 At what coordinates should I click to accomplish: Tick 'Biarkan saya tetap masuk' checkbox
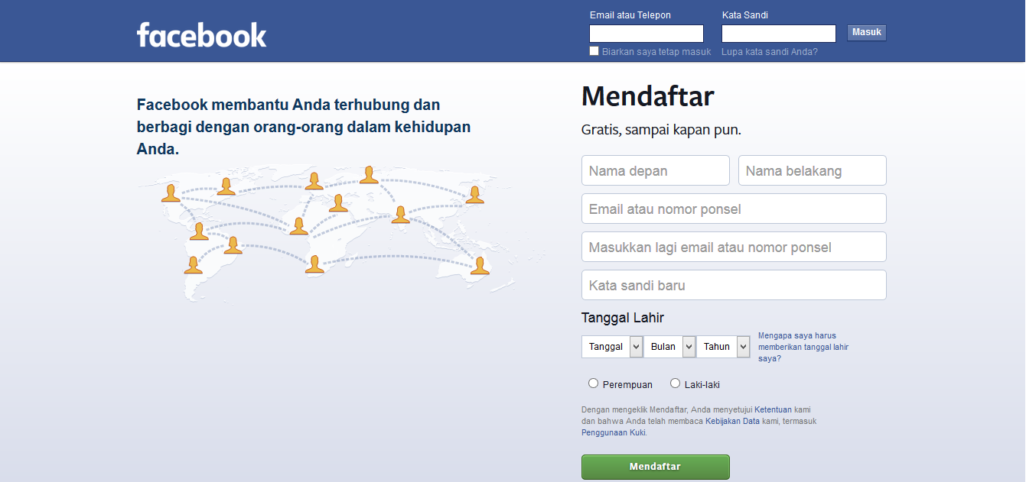click(594, 51)
